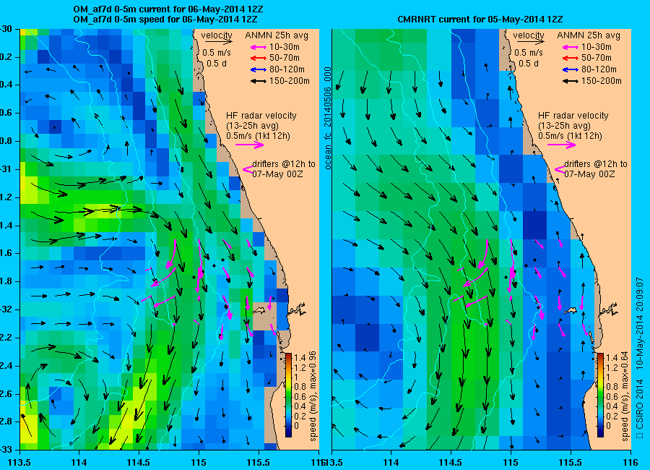Click '0.5m/s (1kt 12h)' text in OM_af7d panel
650x470 pixels.
click(259, 136)
